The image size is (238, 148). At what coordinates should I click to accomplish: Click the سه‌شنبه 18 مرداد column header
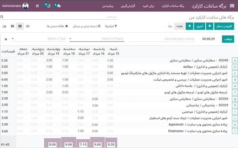pos(69,51)
